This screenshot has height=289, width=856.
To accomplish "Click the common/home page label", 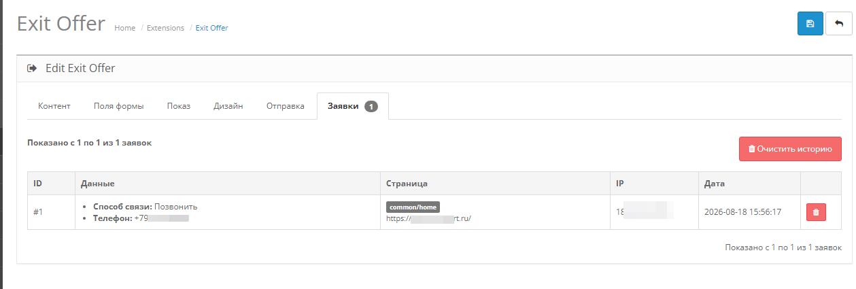I will point(413,207).
